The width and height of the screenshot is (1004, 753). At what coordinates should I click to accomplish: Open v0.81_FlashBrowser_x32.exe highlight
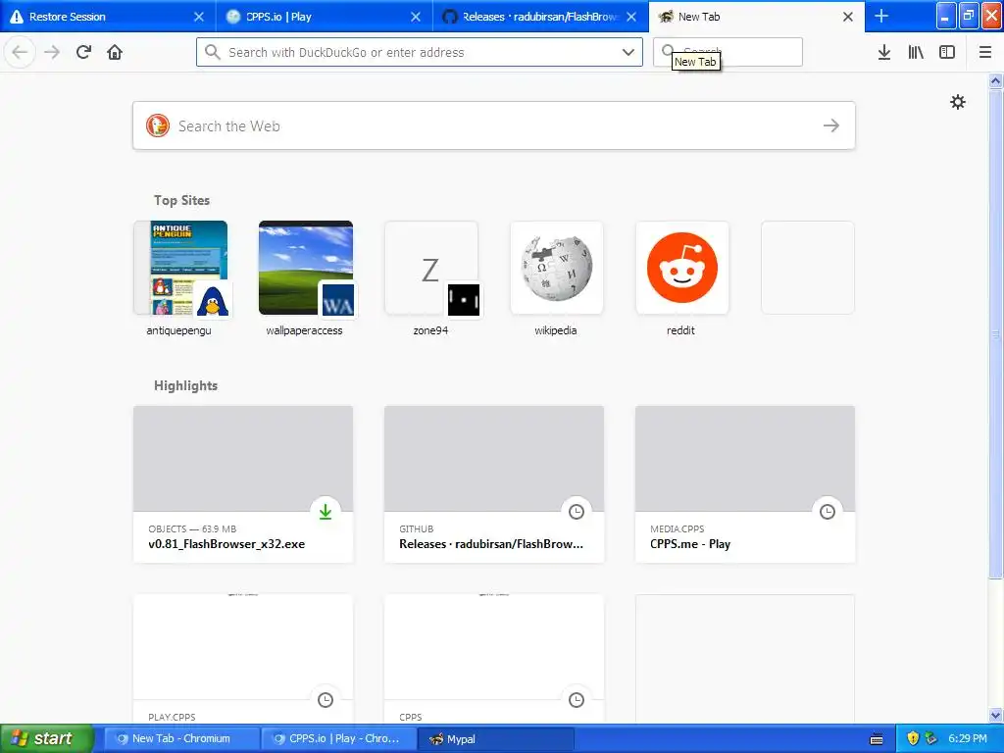pos(243,484)
